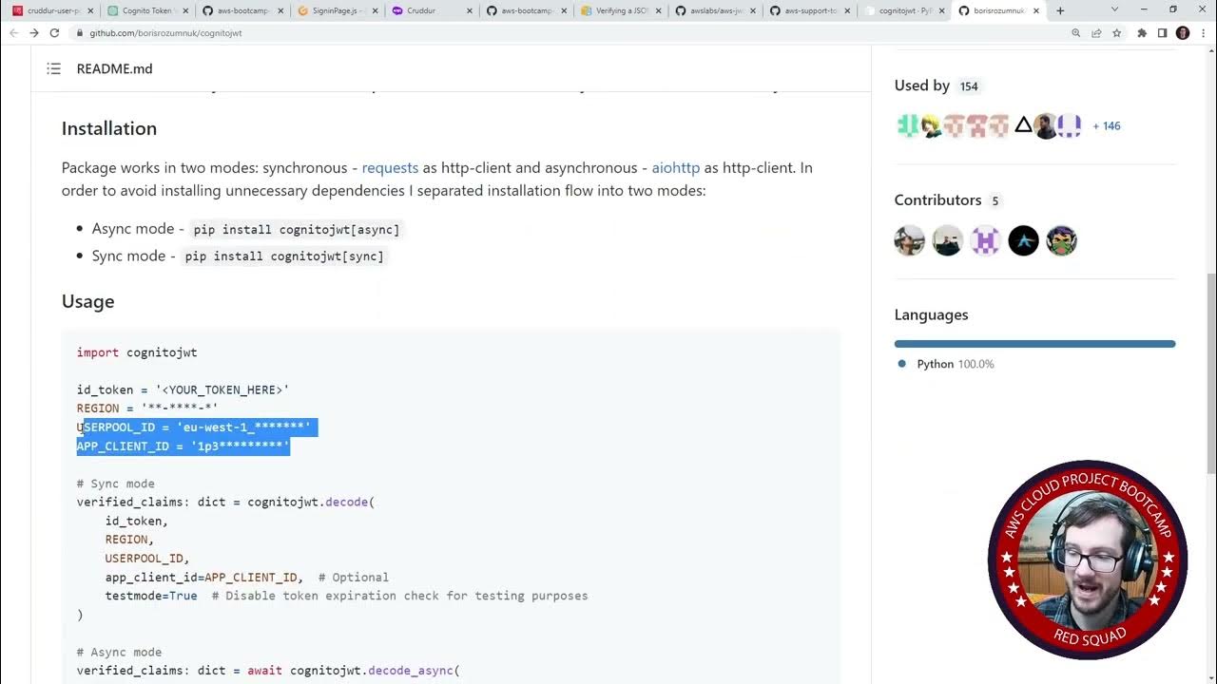Click the share page icon in address bar
1217x684 pixels.
[x=1096, y=32]
